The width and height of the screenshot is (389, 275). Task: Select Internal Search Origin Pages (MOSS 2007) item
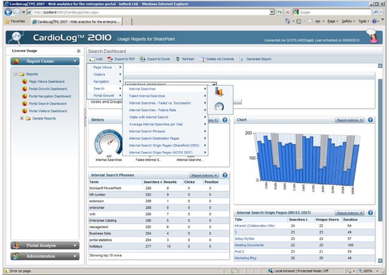[165, 152]
